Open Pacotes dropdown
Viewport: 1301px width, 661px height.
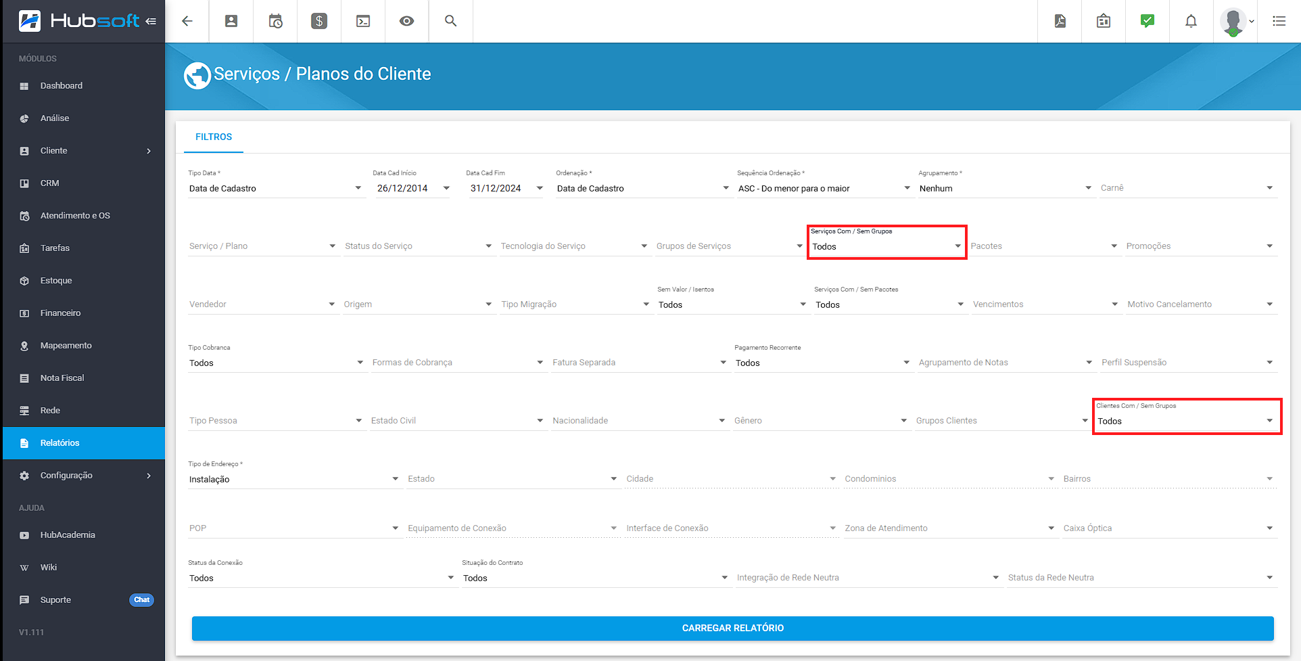click(x=1045, y=246)
